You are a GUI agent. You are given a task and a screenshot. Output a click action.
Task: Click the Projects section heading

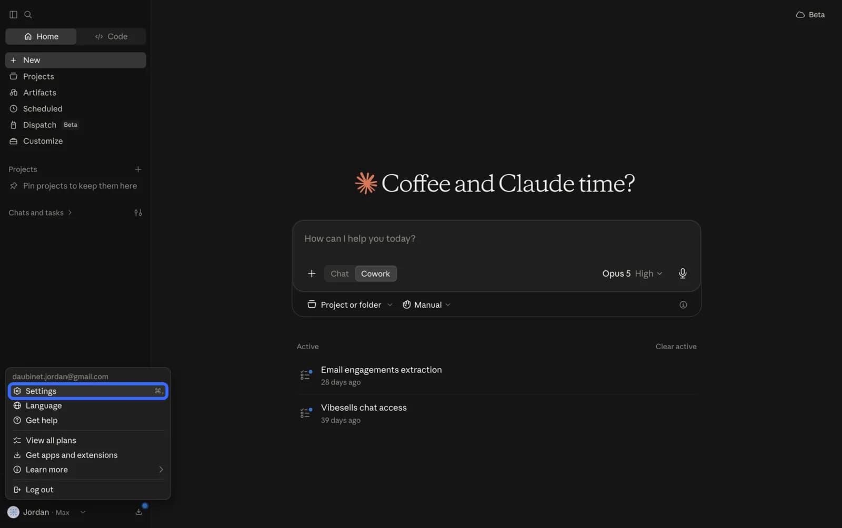coord(23,169)
